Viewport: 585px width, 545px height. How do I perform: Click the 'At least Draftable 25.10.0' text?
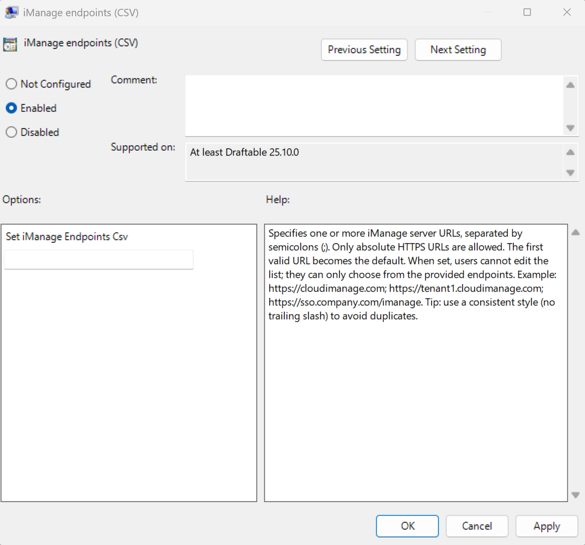[245, 152]
